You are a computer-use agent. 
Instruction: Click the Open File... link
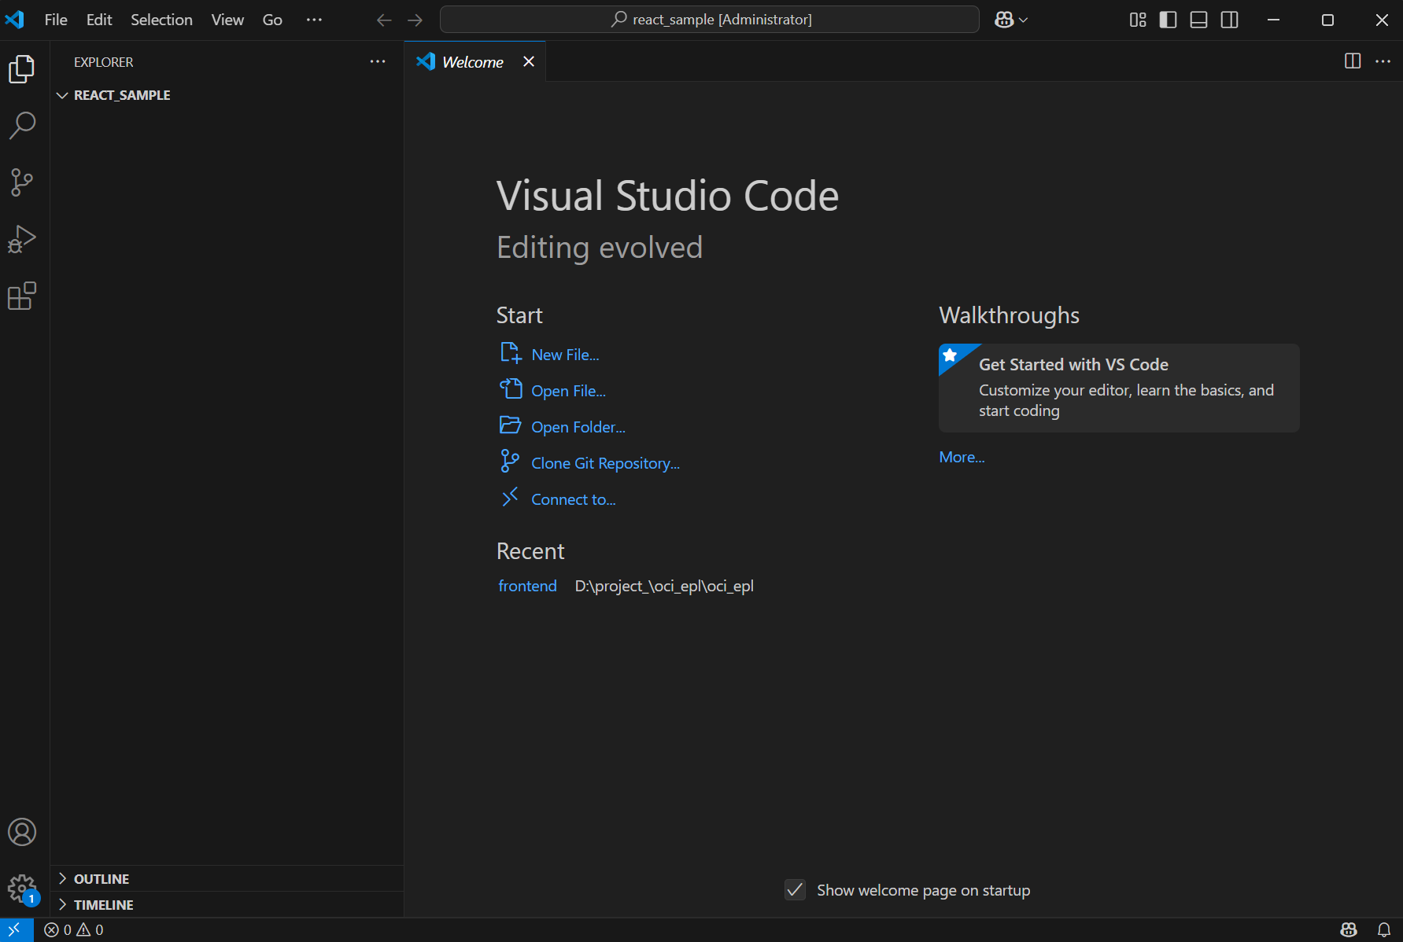(568, 391)
